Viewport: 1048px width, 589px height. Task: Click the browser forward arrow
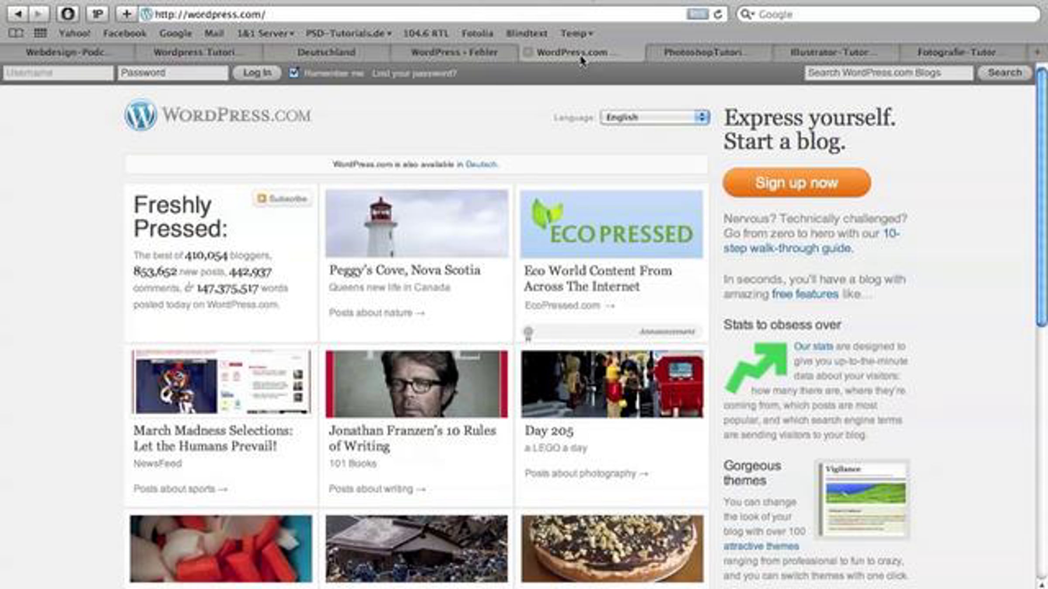38,14
